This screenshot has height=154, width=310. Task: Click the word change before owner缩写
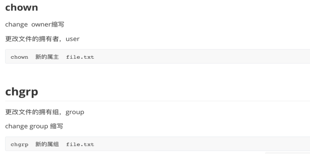coord(16,25)
